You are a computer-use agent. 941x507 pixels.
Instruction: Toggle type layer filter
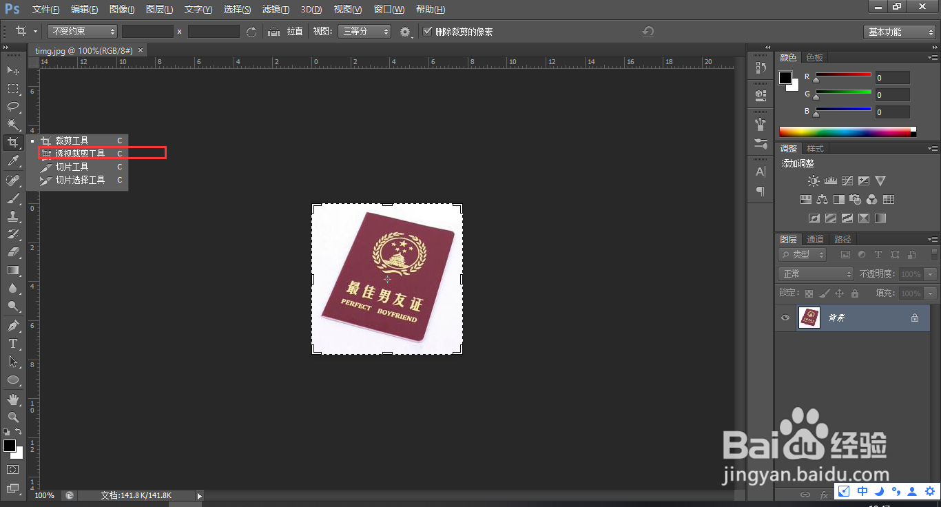tap(878, 255)
